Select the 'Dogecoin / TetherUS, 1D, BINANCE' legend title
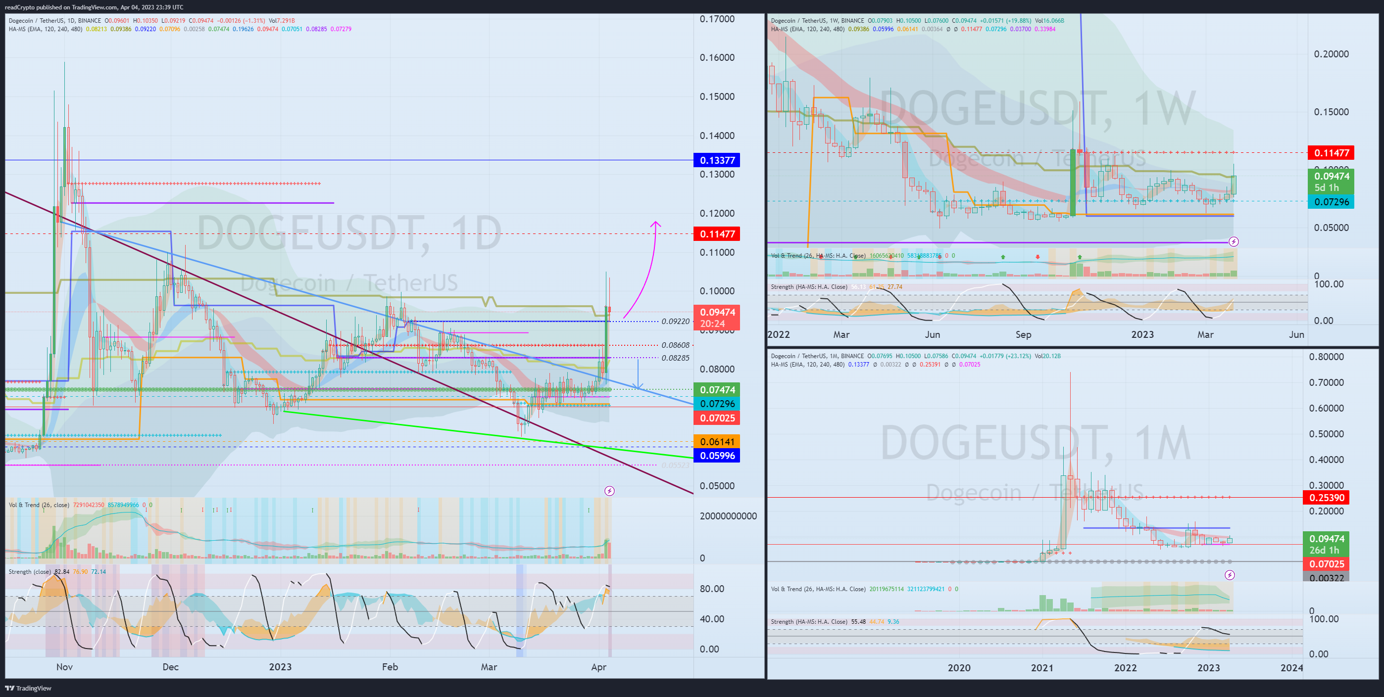The height and width of the screenshot is (697, 1384). [x=55, y=21]
